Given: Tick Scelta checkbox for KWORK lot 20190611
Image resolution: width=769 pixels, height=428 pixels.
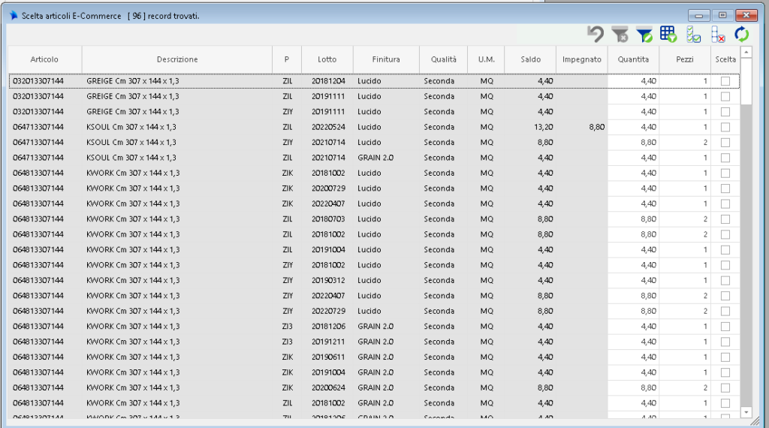Looking at the screenshot, I should [x=725, y=357].
